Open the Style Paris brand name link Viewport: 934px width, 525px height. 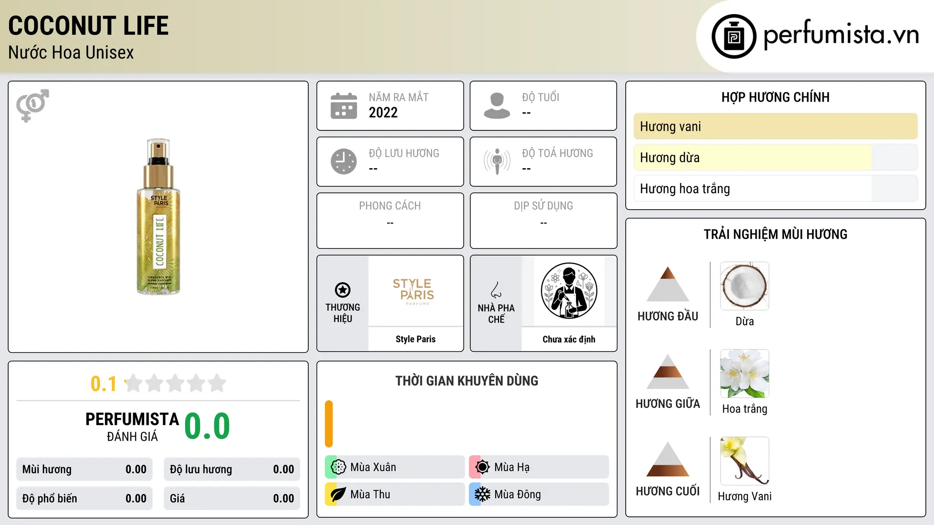pos(415,339)
